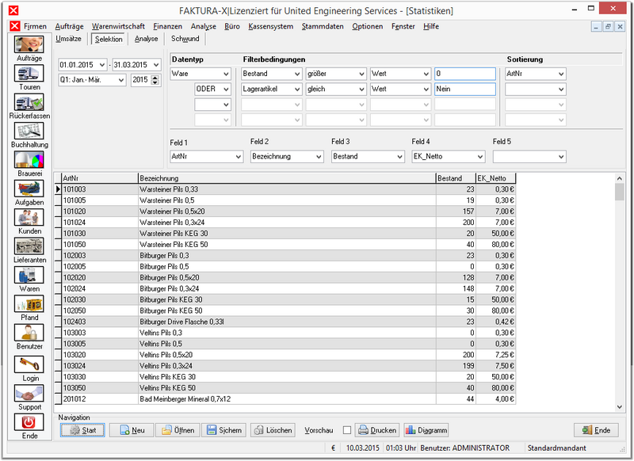Open the Kassensystem menu
The height and width of the screenshot is (461, 634).
pos(270,26)
